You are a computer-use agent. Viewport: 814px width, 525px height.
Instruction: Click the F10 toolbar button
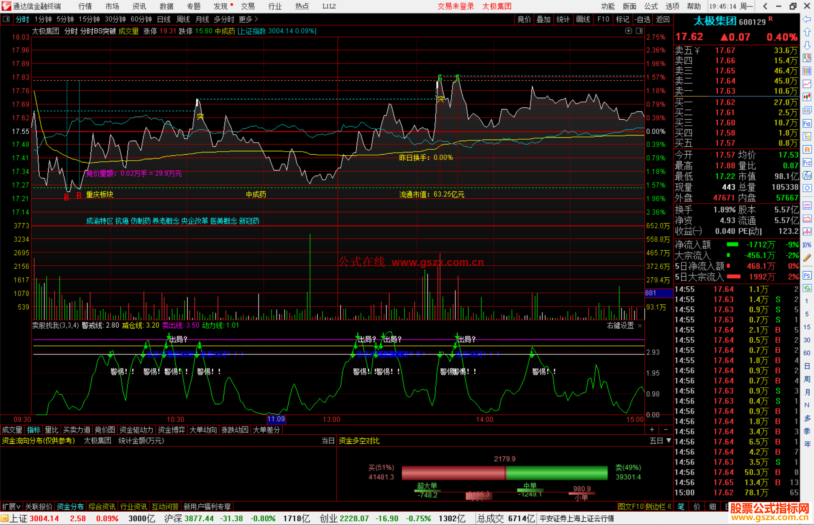point(603,19)
